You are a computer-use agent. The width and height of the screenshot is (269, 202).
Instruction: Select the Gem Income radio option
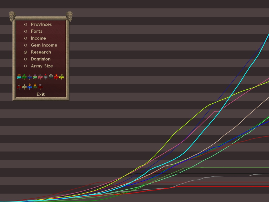40,45
